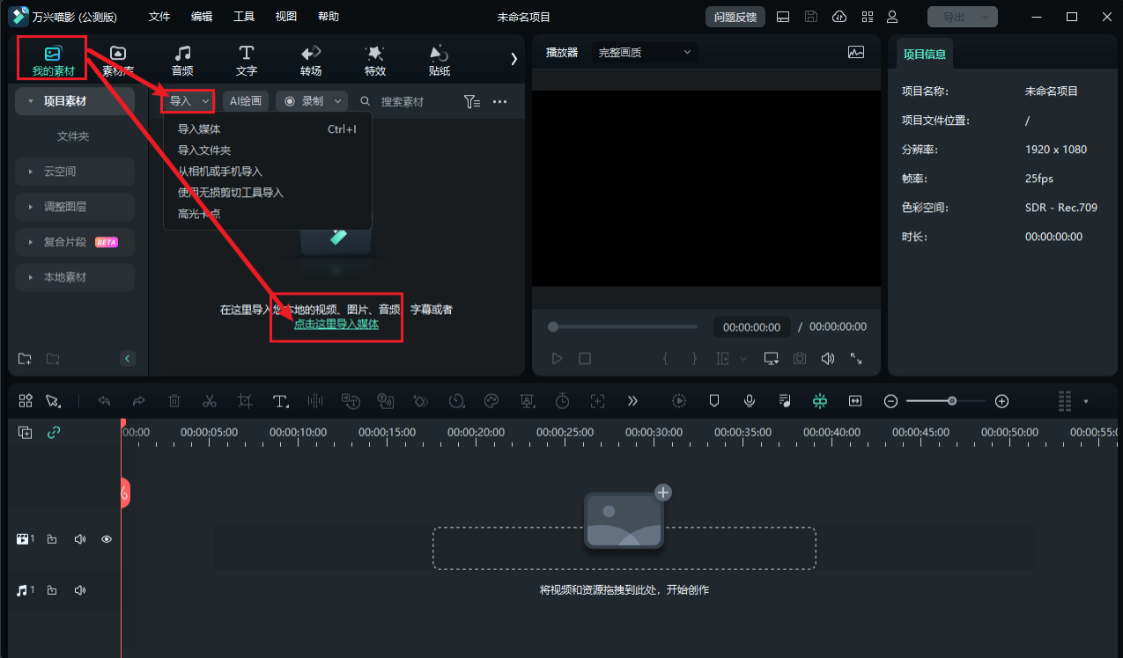Hide video track 1 with the eye icon
The width and height of the screenshot is (1123, 658).
tap(107, 539)
